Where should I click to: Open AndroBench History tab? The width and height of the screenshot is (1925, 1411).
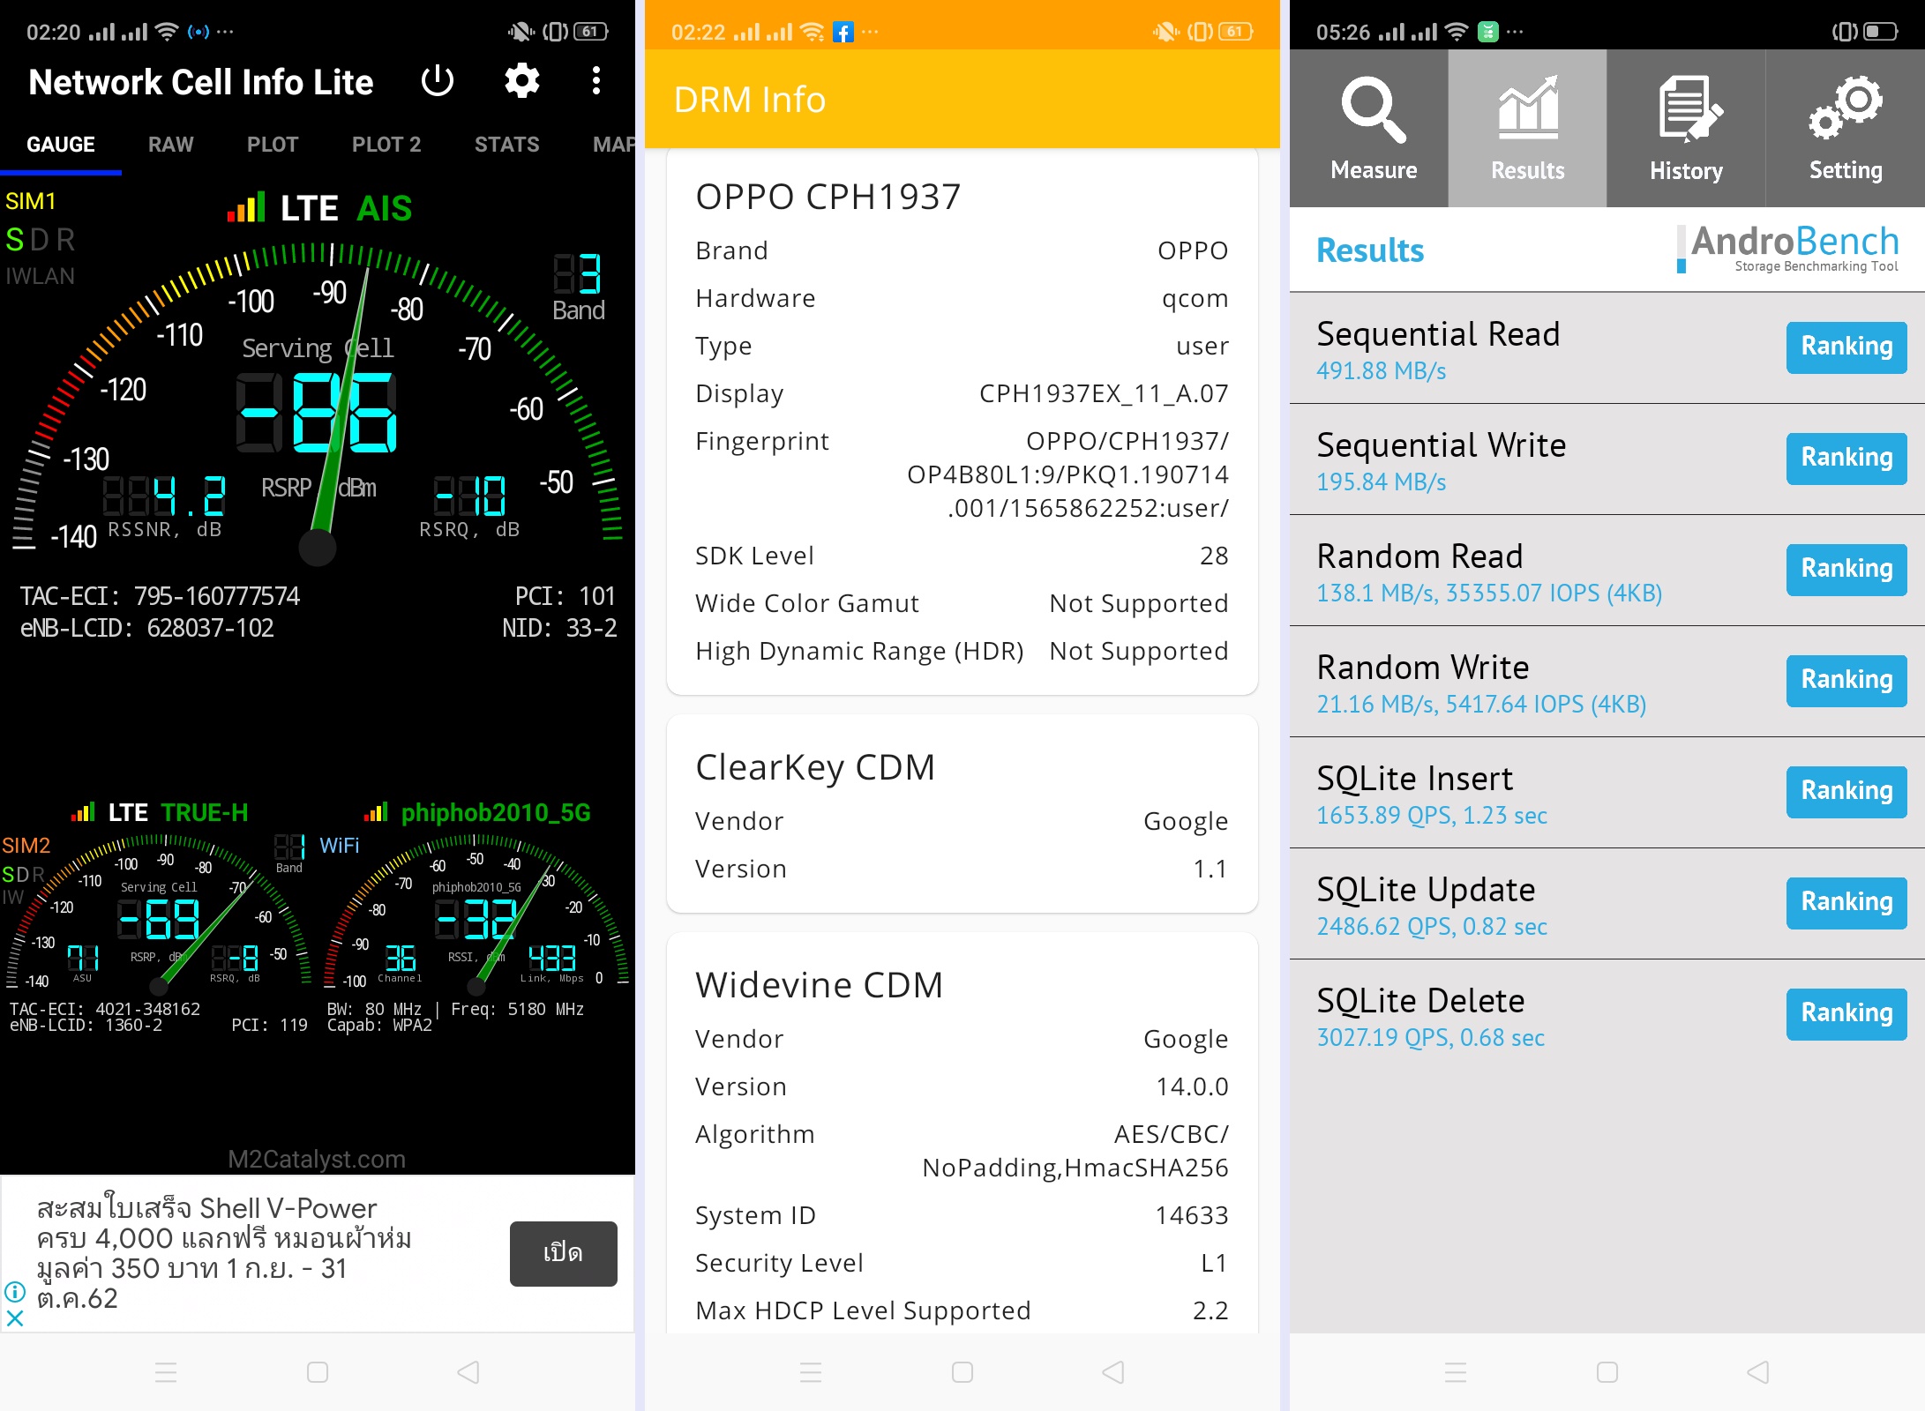(1687, 129)
